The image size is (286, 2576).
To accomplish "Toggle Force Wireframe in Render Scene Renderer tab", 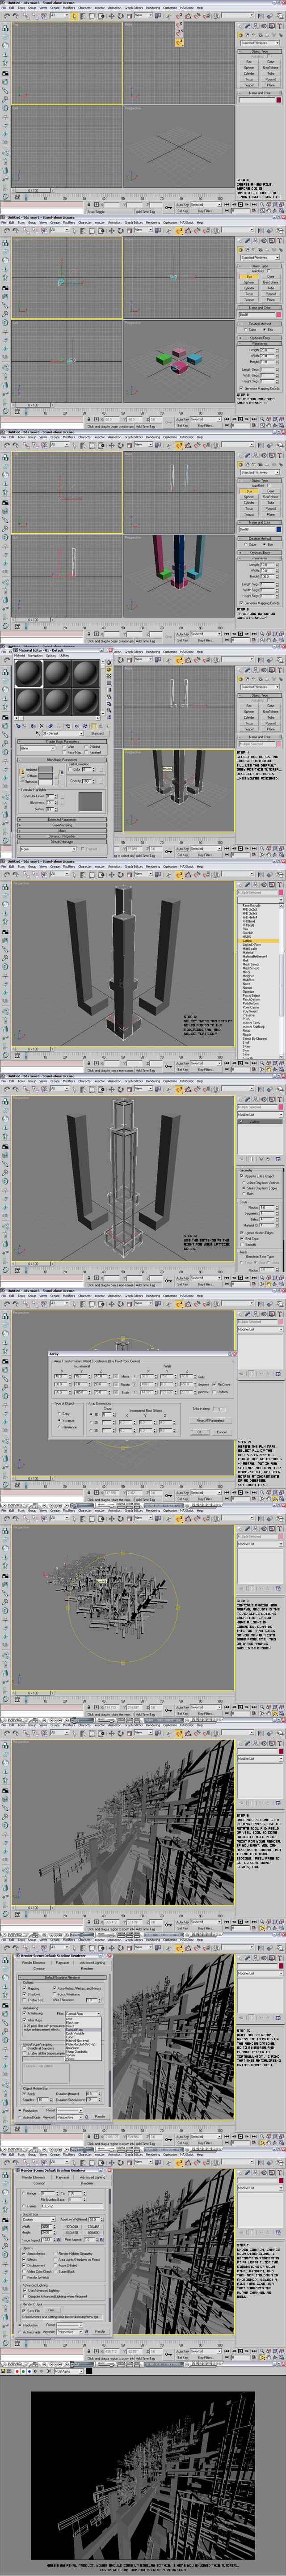I will coord(54,1995).
